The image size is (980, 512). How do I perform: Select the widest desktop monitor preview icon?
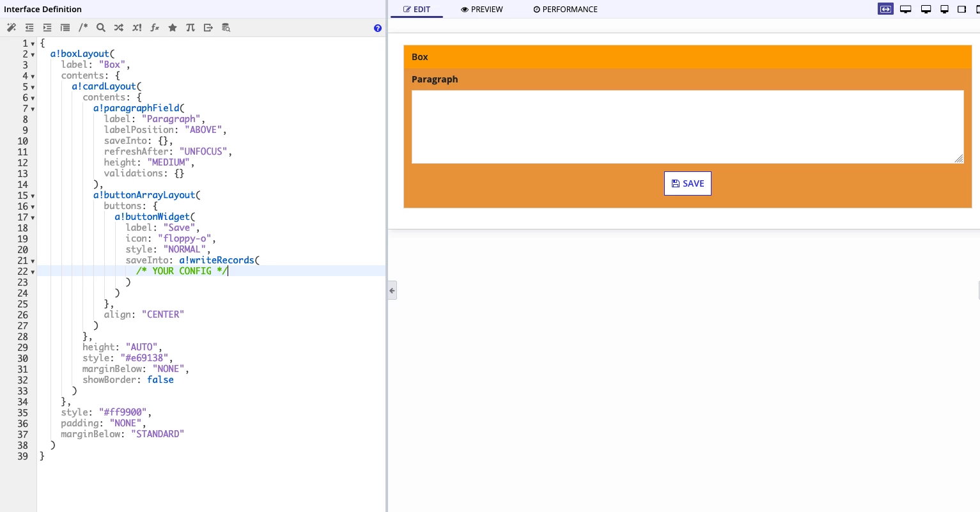(905, 9)
